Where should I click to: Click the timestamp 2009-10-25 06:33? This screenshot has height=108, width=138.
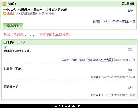[x=125, y=95]
